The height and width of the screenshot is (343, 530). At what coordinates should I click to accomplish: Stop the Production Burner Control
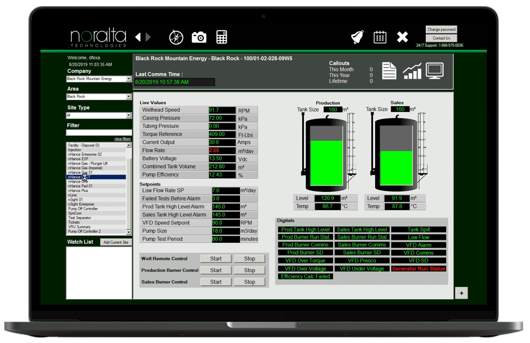[x=250, y=270]
